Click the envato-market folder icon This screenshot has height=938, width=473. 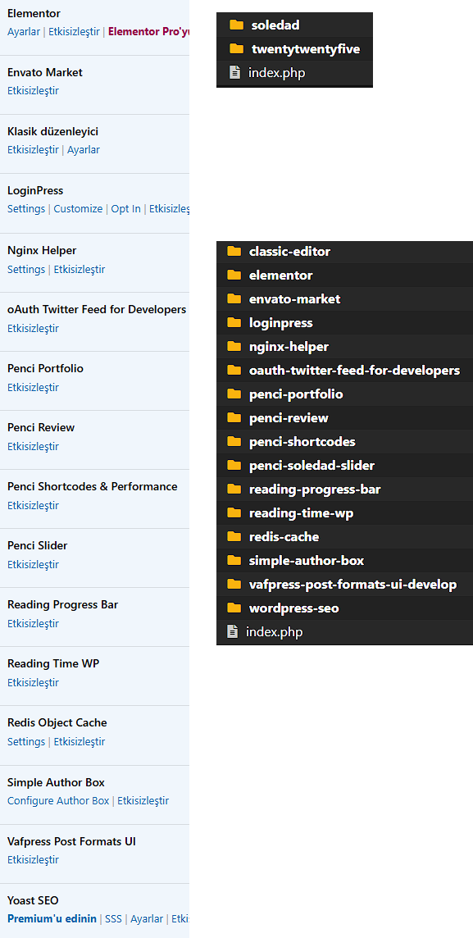click(234, 298)
